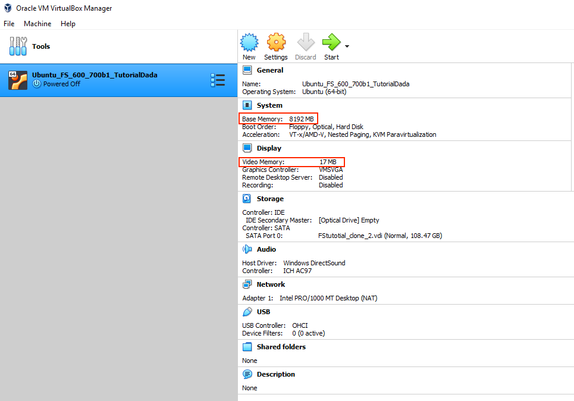This screenshot has width=574, height=401.
Task: Click the Discard toolbar icon
Action: click(x=305, y=43)
